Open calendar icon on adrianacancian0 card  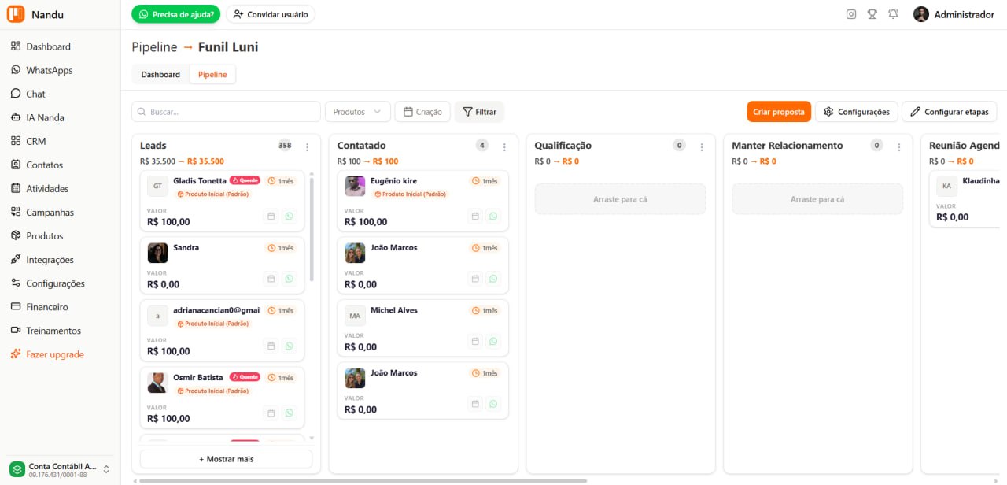coord(271,346)
